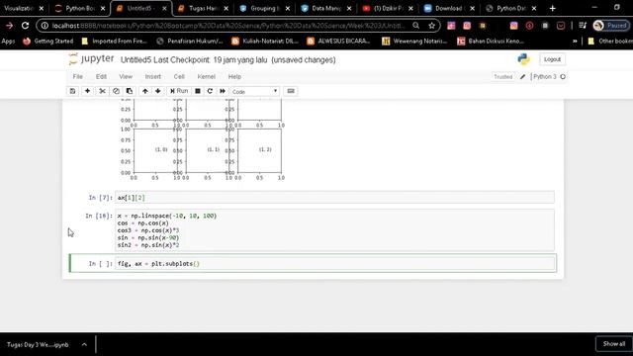Open a new browser tab
Image resolution: width=633 pixels, height=356 pixels.
point(552,8)
